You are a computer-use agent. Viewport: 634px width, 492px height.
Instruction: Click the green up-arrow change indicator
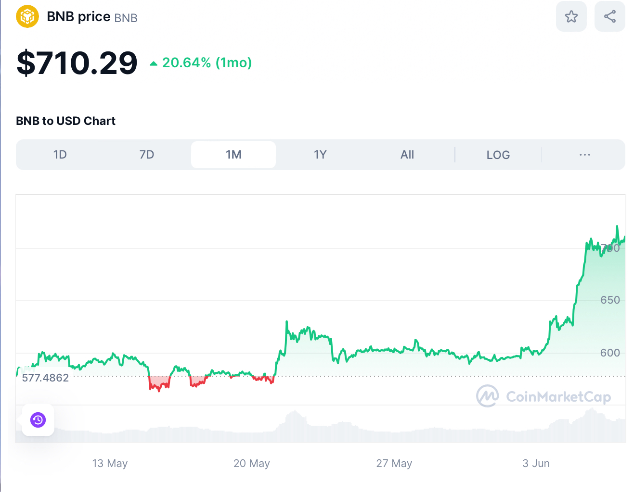coord(154,63)
